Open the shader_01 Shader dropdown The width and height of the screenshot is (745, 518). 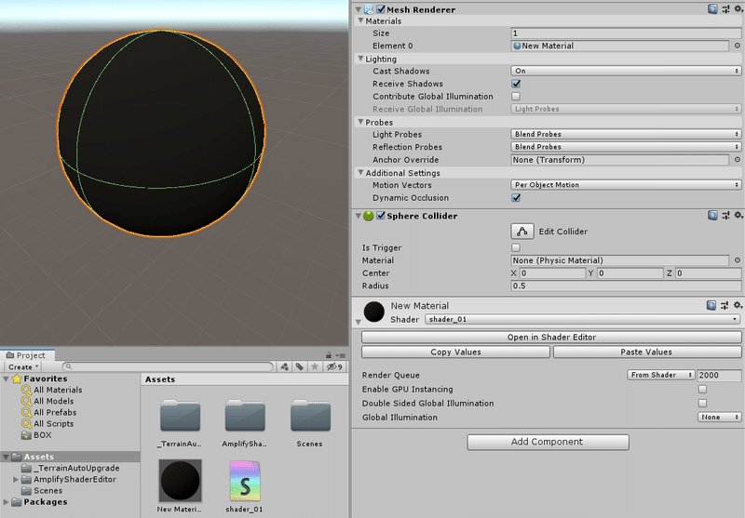583,319
